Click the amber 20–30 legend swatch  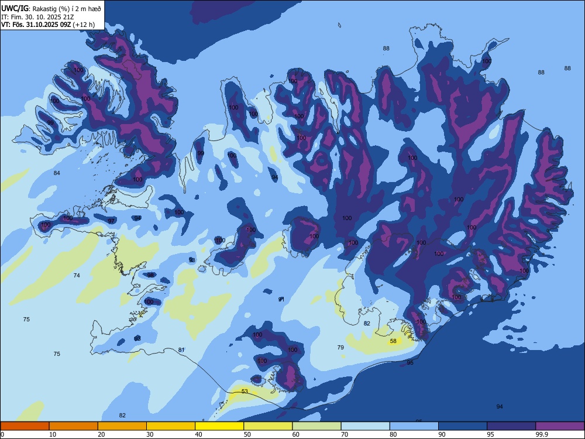(x=122, y=426)
